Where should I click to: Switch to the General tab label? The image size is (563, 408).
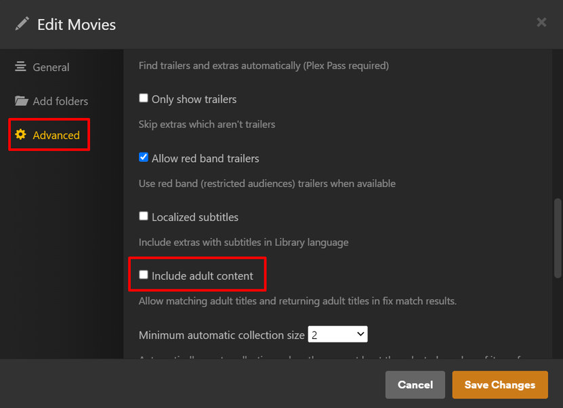tap(51, 67)
